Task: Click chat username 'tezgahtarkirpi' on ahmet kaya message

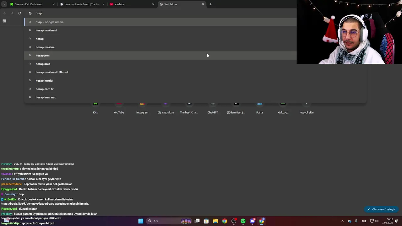Action: tap(10, 169)
